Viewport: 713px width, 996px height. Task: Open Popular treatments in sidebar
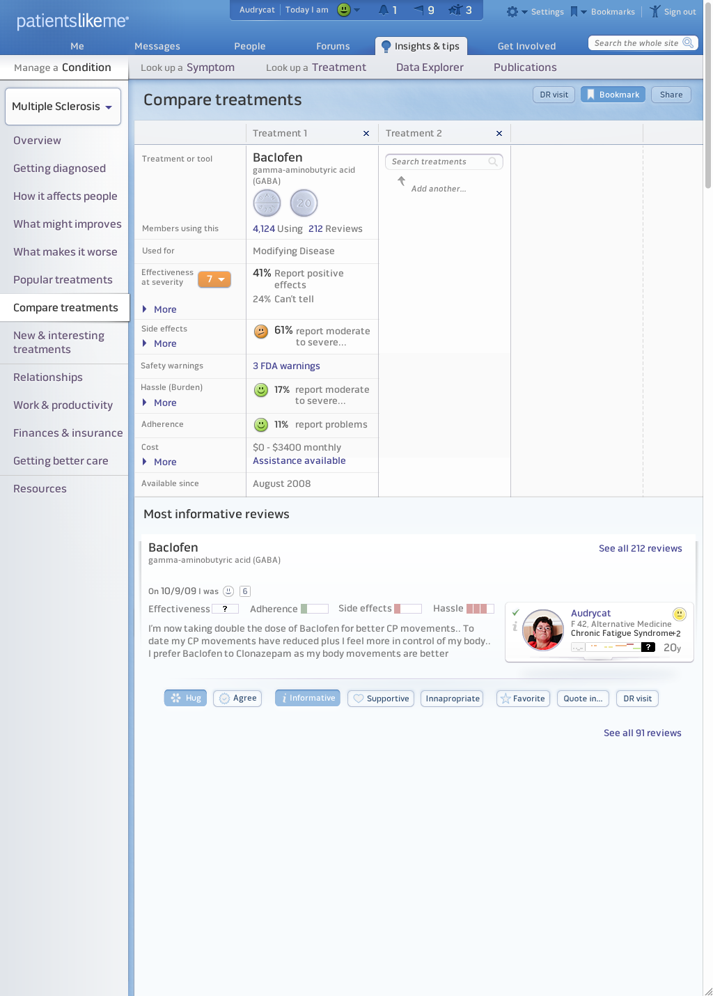(x=63, y=280)
